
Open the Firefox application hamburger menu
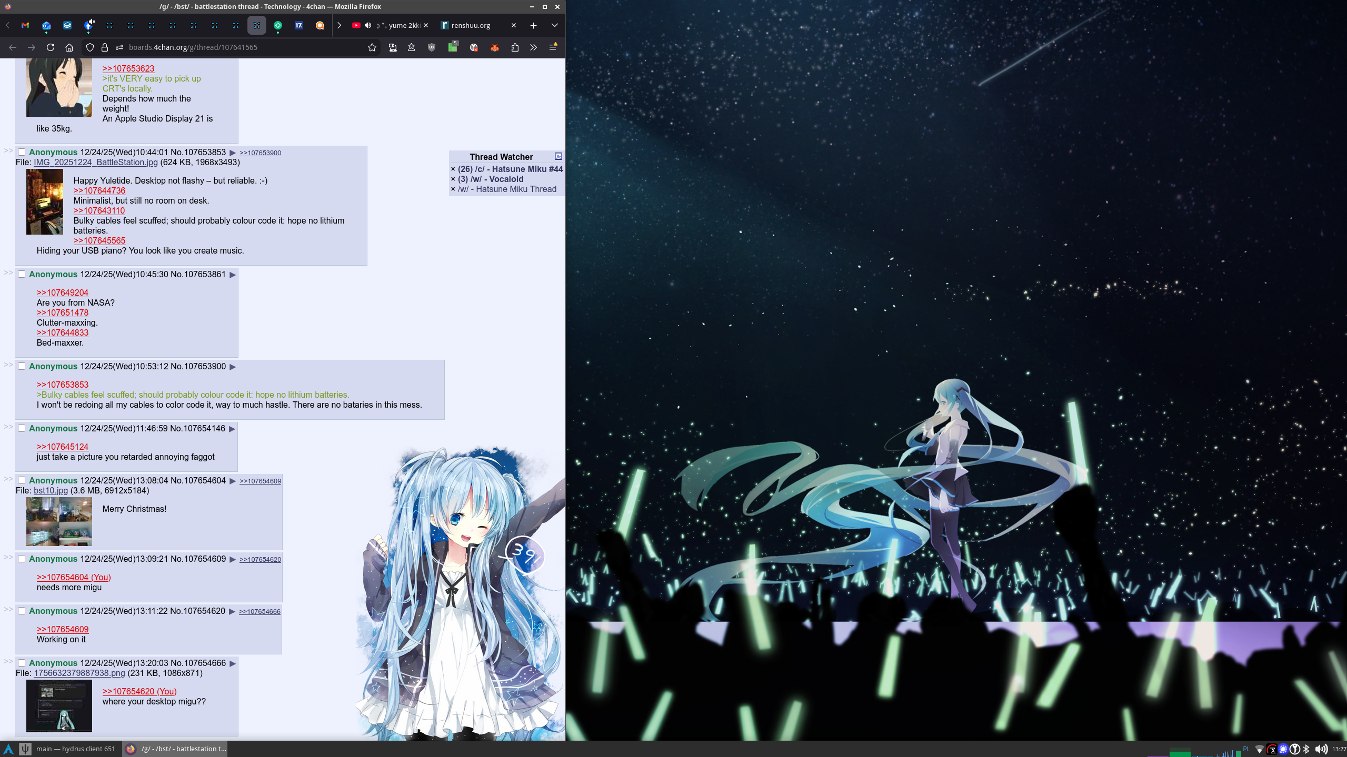(x=553, y=47)
